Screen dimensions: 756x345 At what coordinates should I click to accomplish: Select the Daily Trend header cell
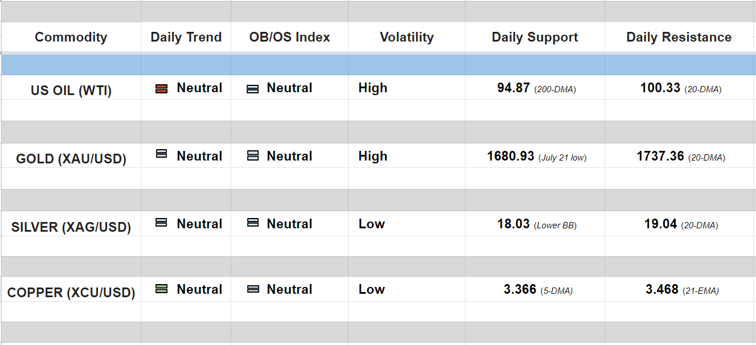[x=186, y=37]
